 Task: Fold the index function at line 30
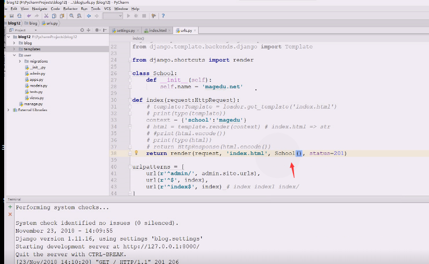pyautogui.click(x=130, y=100)
